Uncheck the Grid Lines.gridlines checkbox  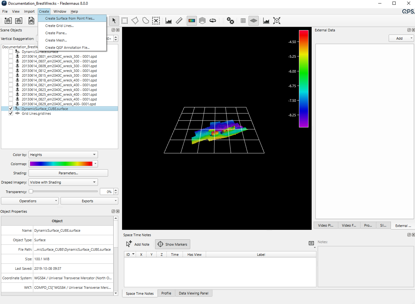[11, 113]
